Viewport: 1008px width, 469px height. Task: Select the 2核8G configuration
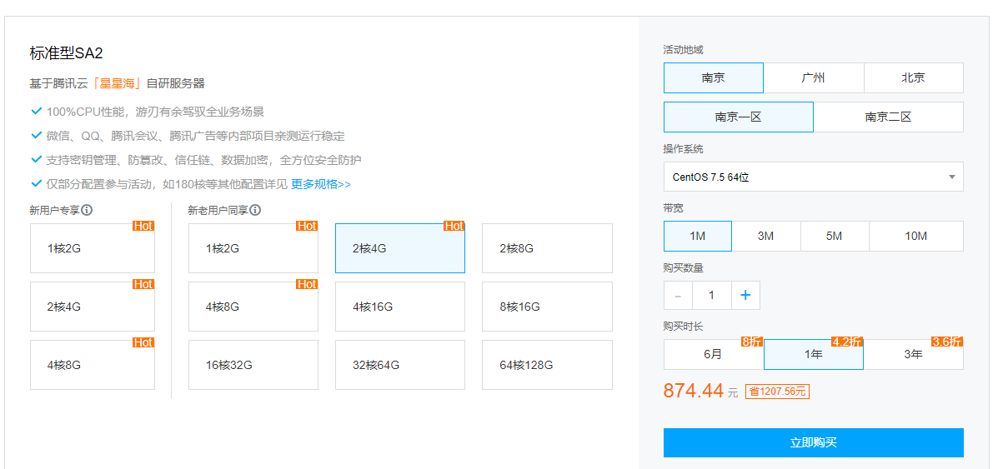click(x=547, y=248)
